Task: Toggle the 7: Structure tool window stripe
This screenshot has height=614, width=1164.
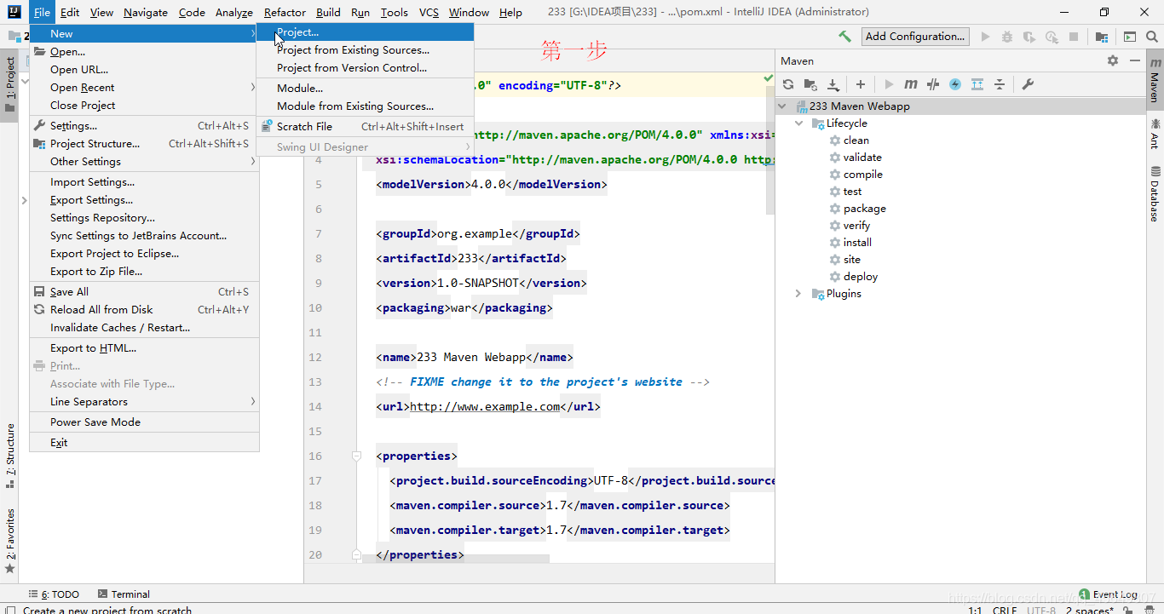Action: tap(9, 456)
